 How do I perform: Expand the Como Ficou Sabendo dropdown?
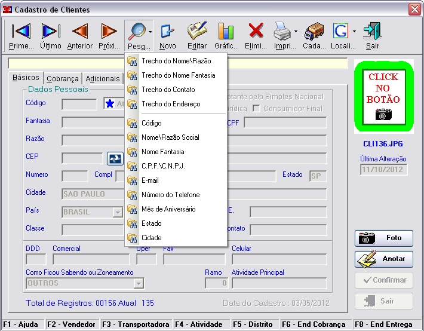[x=139, y=283]
